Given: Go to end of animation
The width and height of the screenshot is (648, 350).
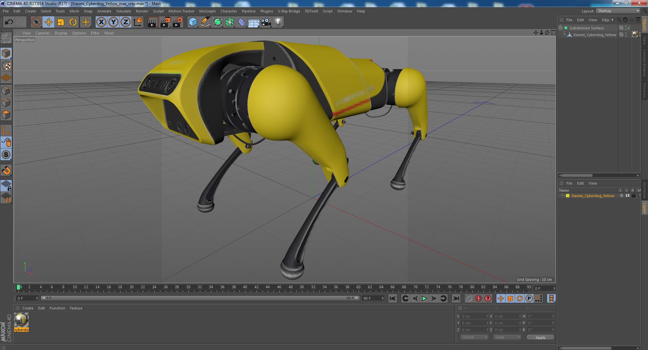Looking at the screenshot, I should pyautogui.click(x=456, y=298).
